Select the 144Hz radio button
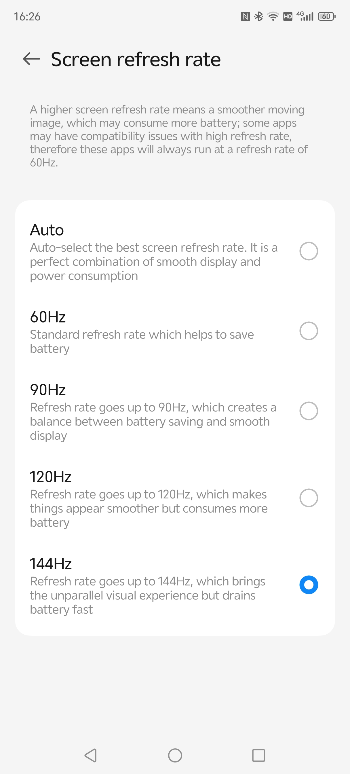 [x=309, y=585]
